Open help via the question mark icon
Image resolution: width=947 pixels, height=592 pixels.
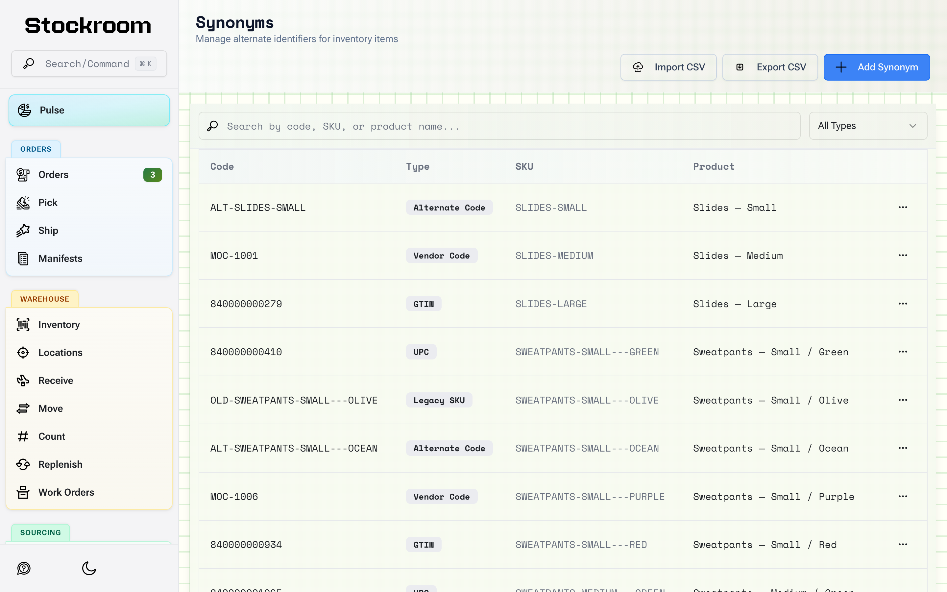(24, 568)
